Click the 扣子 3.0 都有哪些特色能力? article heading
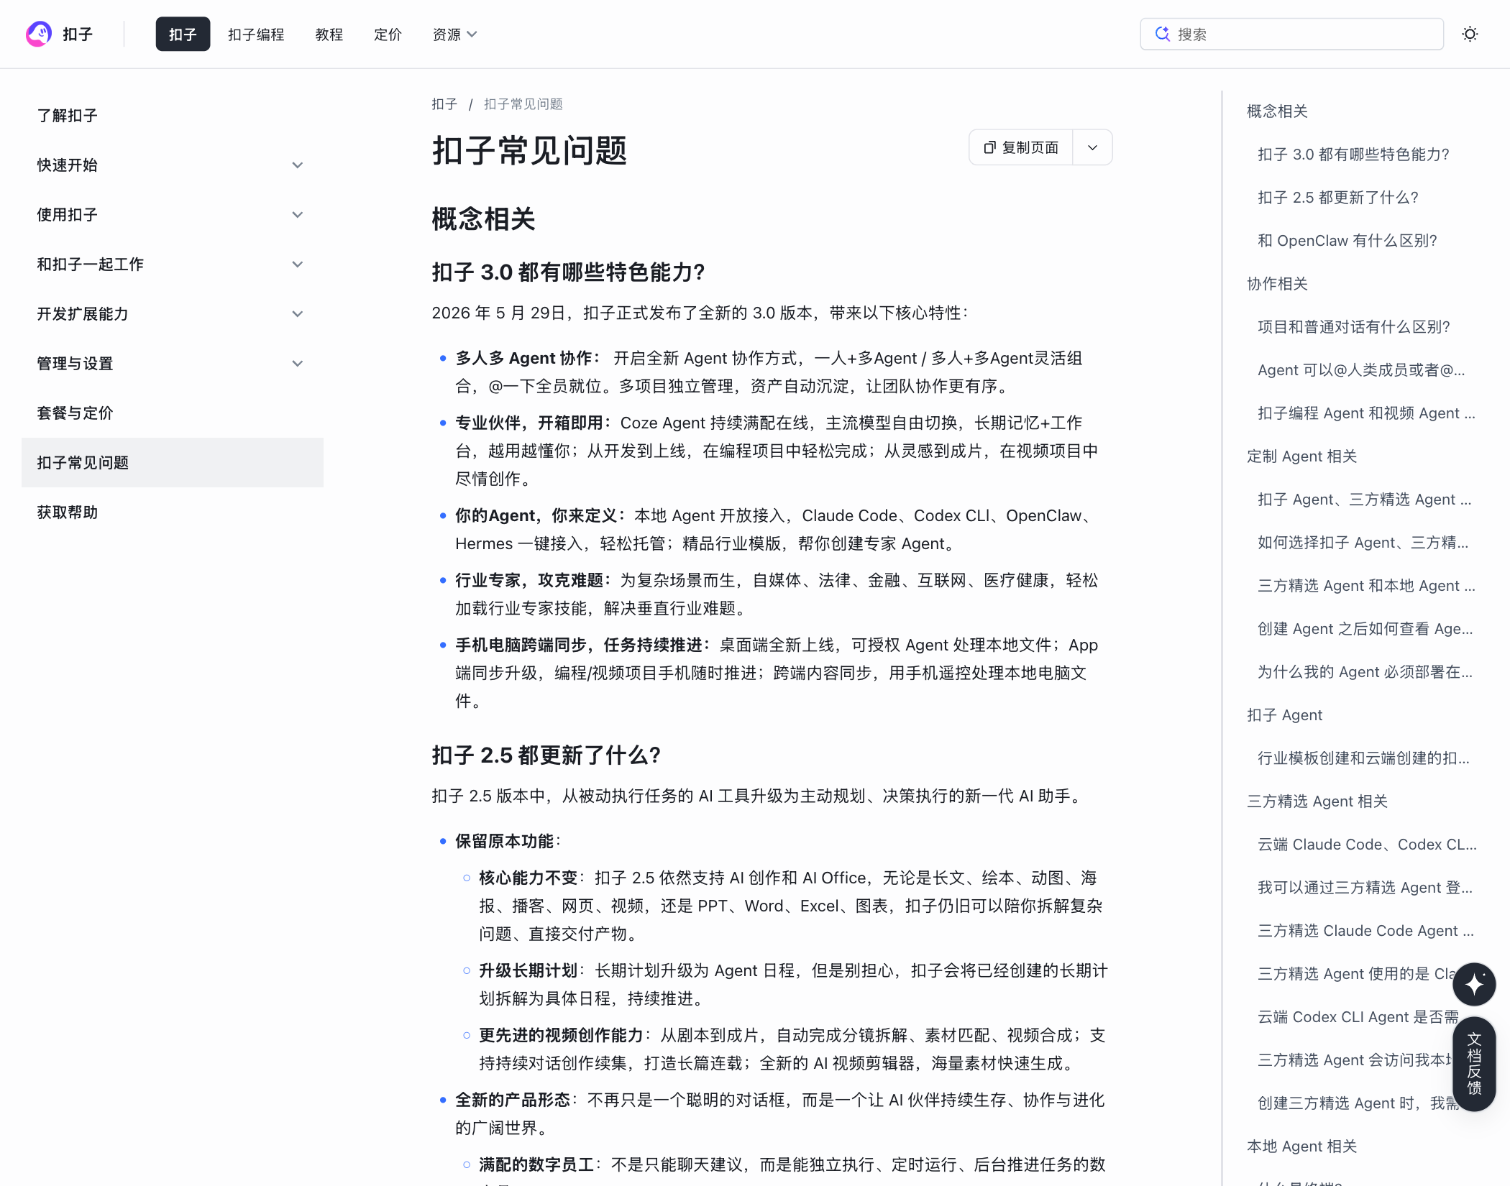The width and height of the screenshot is (1510, 1186). click(x=568, y=272)
